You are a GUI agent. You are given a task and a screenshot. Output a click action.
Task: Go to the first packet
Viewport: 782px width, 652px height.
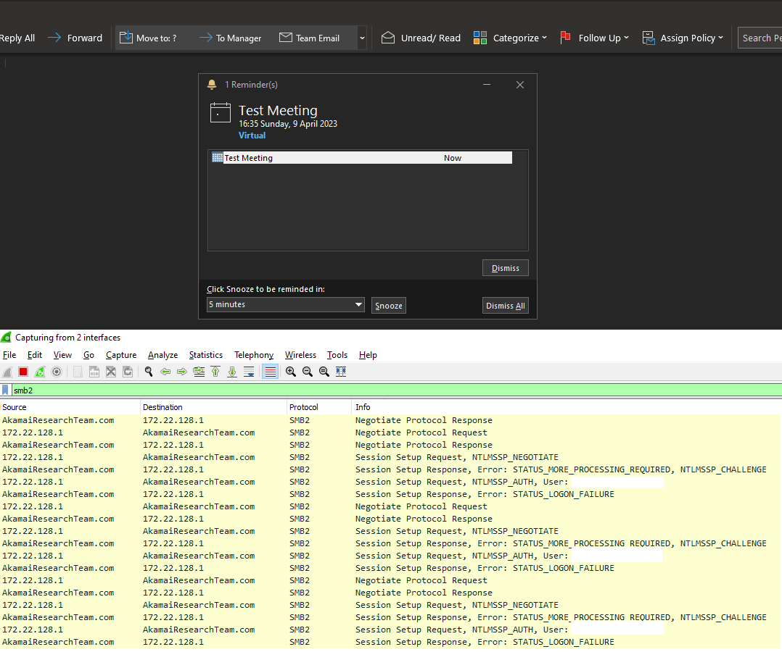215,372
